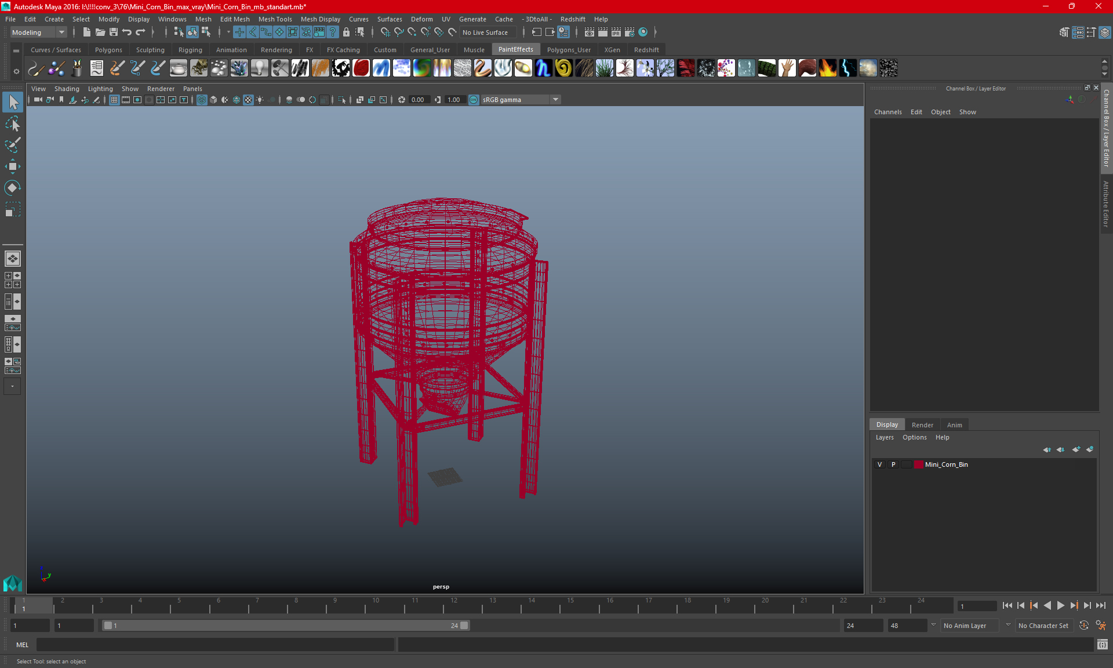Click P toggle on Mini_Corn_Bin layer
Image resolution: width=1113 pixels, height=668 pixels.
pyautogui.click(x=892, y=464)
